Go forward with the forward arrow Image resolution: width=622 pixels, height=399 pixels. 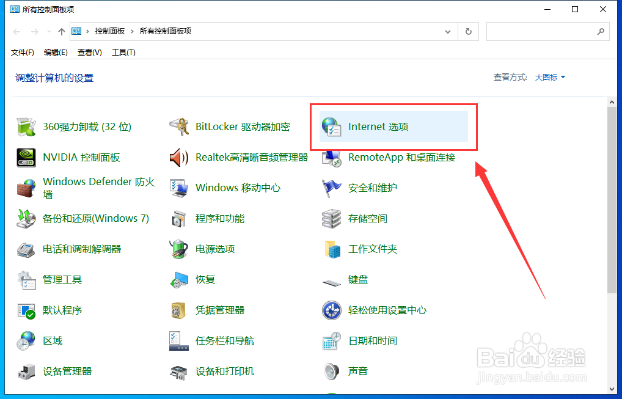coord(35,32)
